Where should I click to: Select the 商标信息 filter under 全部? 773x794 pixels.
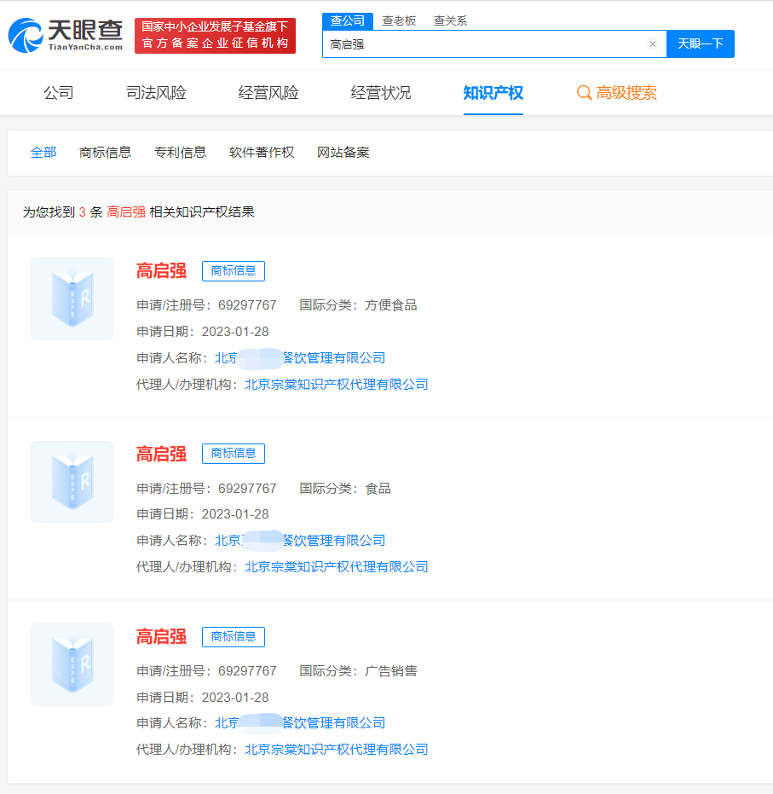(105, 152)
